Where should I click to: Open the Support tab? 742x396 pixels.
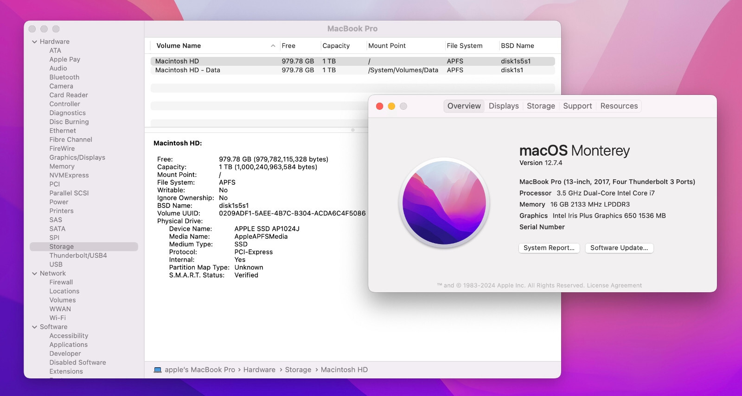(577, 106)
